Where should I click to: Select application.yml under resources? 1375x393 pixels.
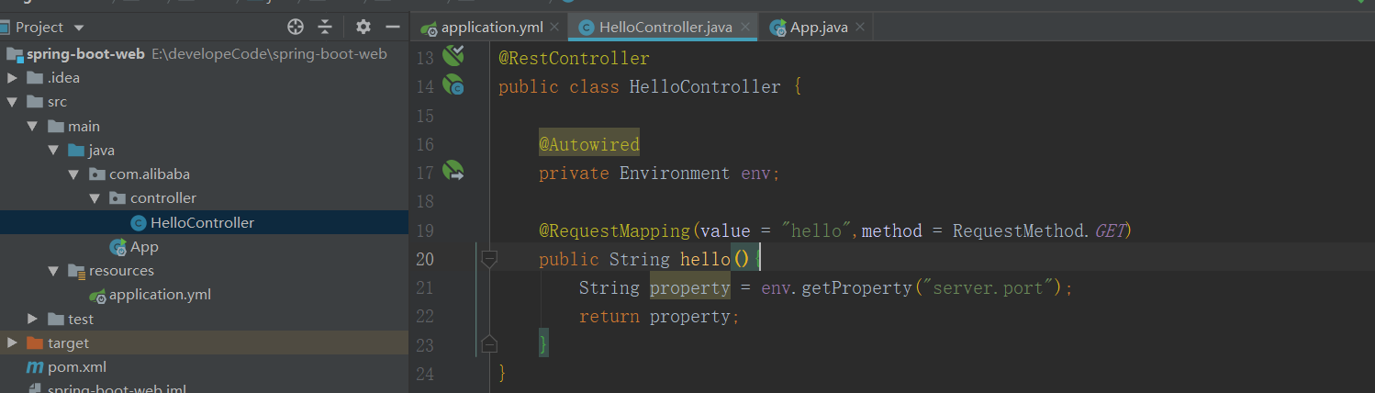(160, 295)
